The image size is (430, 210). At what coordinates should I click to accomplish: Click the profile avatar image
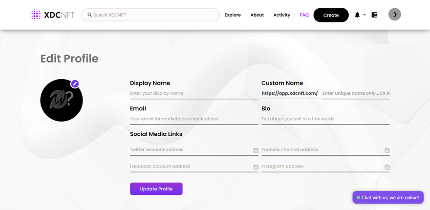61,101
